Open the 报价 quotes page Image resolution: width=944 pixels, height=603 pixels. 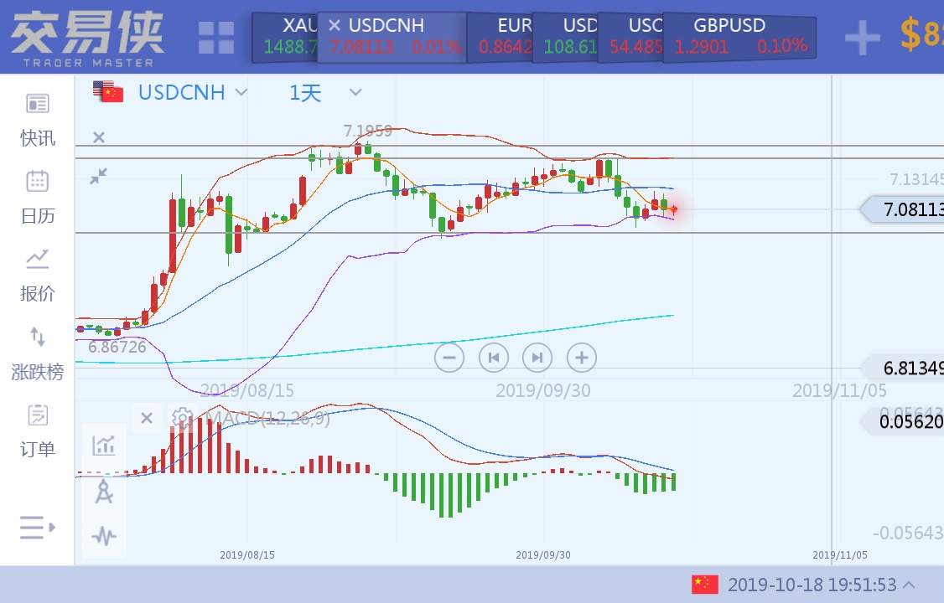(38, 275)
